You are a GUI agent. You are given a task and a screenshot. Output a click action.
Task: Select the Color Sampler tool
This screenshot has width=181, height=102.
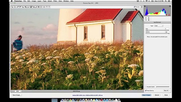click(20, 7)
